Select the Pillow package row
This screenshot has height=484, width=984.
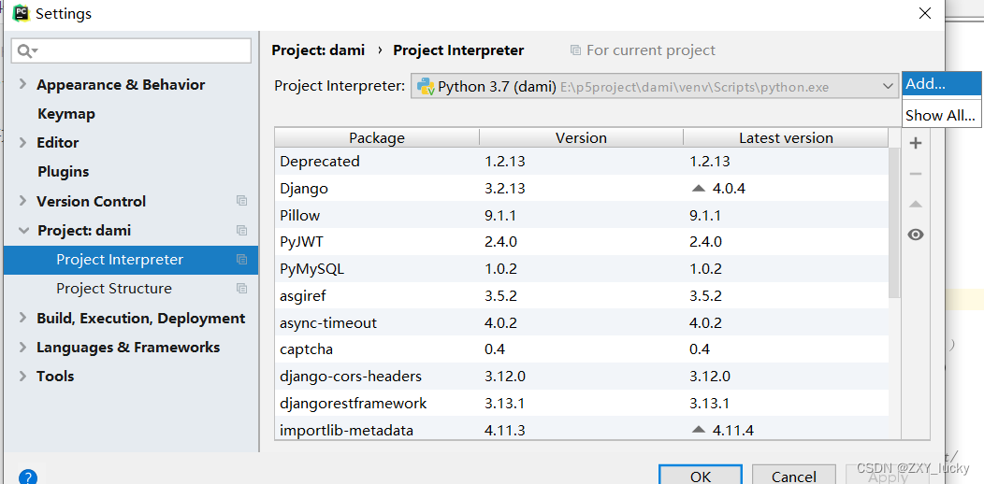point(581,215)
